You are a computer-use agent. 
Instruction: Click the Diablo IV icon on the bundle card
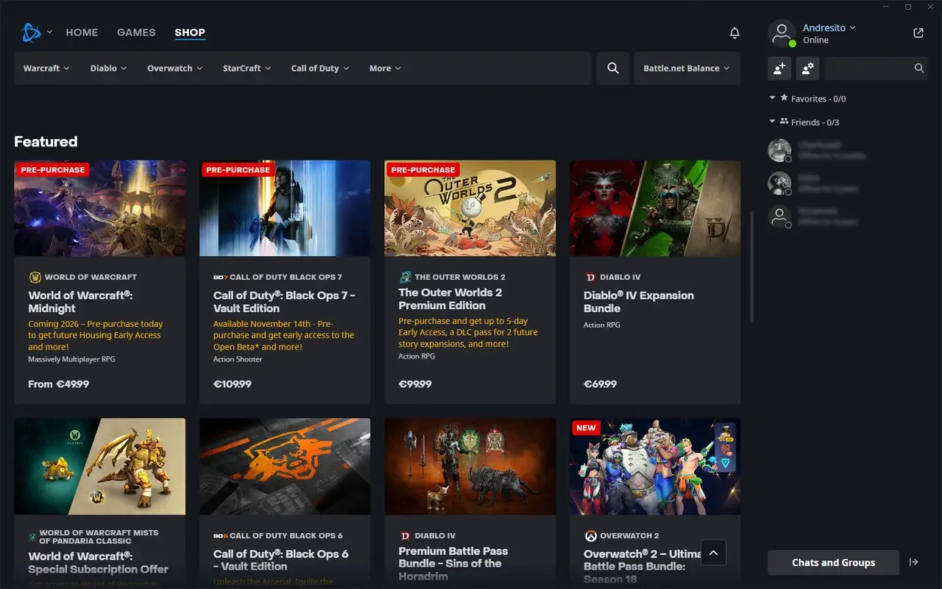589,277
